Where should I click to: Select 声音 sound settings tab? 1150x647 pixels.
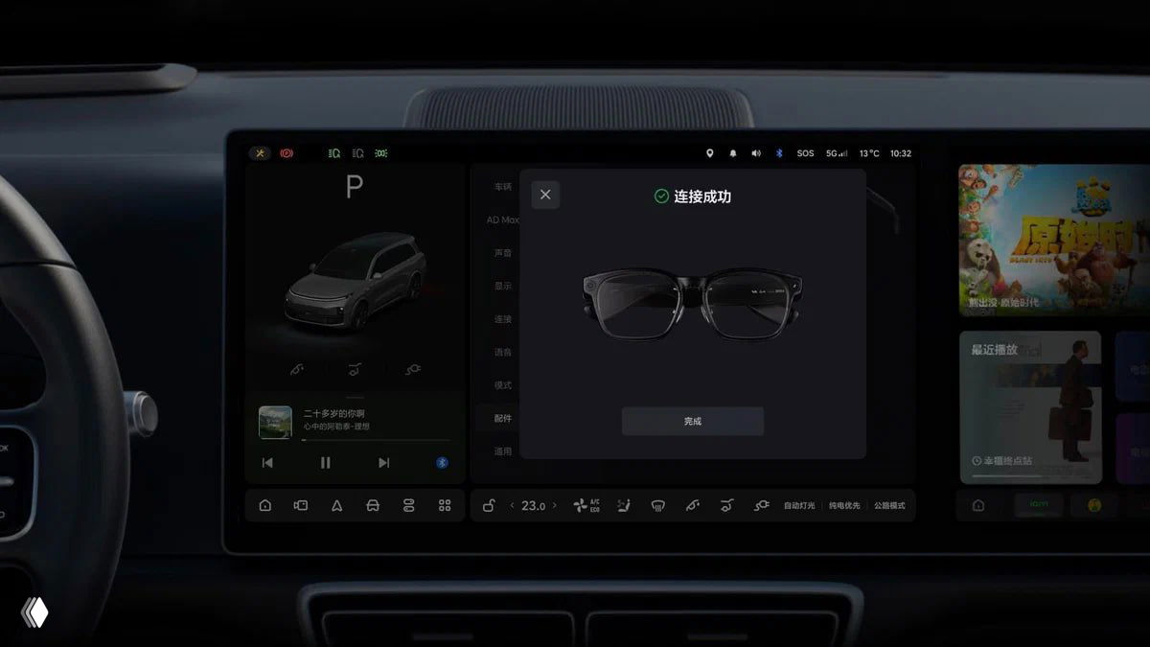pyautogui.click(x=503, y=253)
